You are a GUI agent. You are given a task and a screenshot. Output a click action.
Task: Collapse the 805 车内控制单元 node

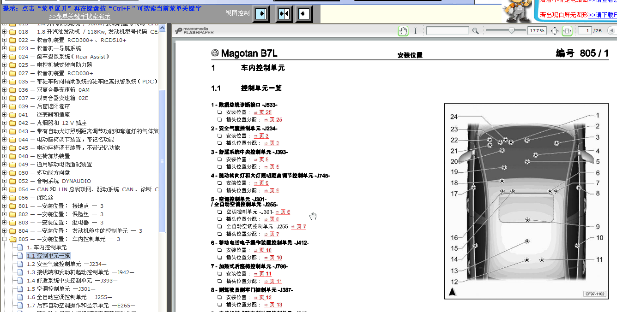[x=5, y=239]
